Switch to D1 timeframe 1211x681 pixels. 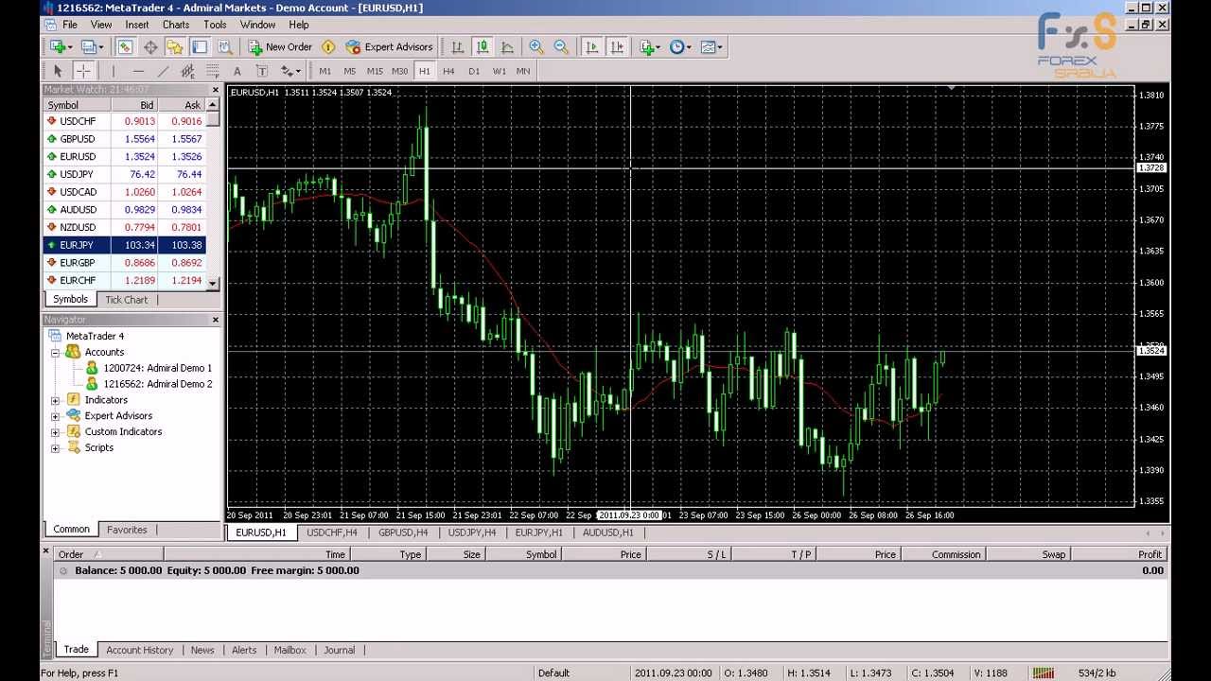pyautogui.click(x=474, y=71)
